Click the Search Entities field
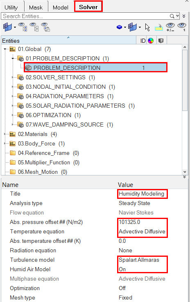This screenshot has width=190, height=302. coord(85,16)
